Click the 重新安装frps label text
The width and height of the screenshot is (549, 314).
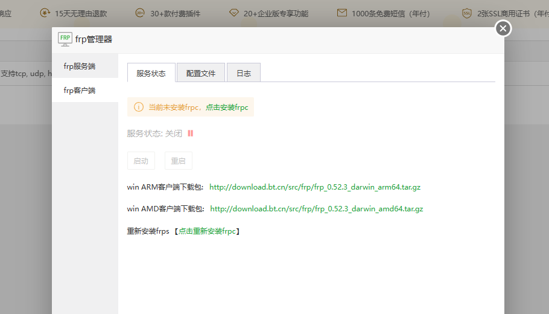point(148,231)
